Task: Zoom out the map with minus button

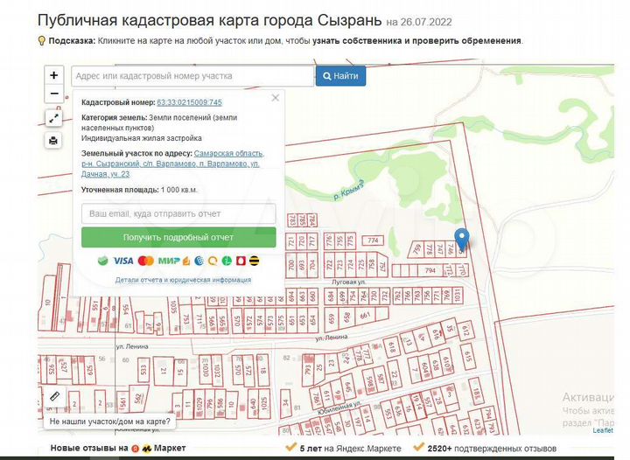Action: coord(54,94)
